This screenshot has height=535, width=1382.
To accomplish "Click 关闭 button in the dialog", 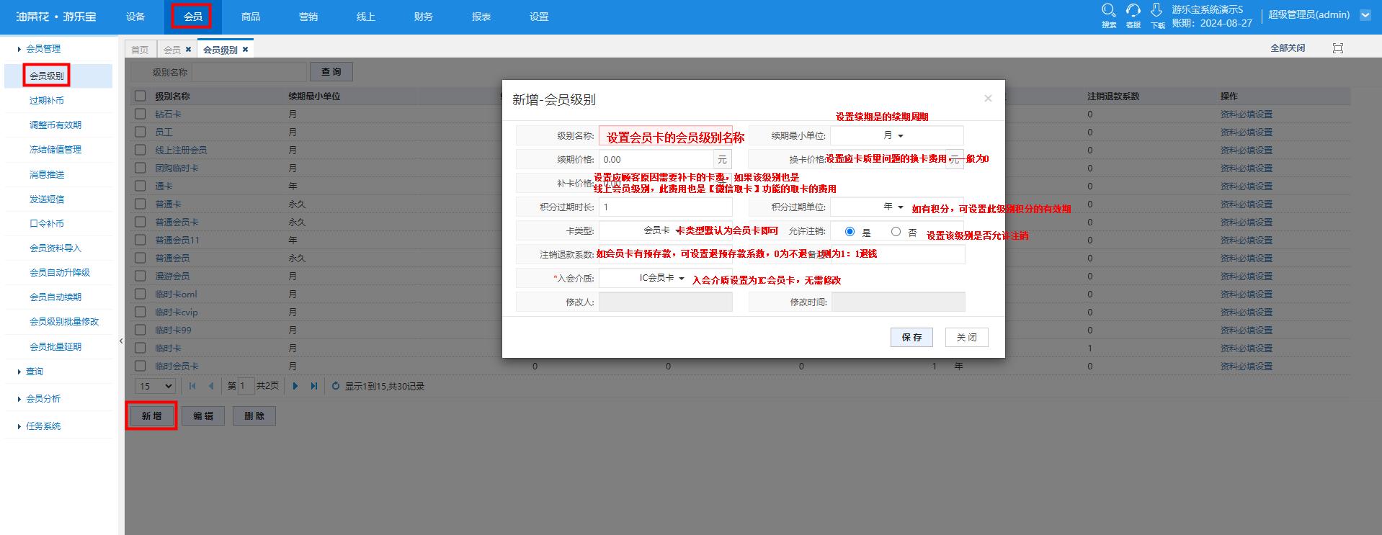I will (966, 337).
